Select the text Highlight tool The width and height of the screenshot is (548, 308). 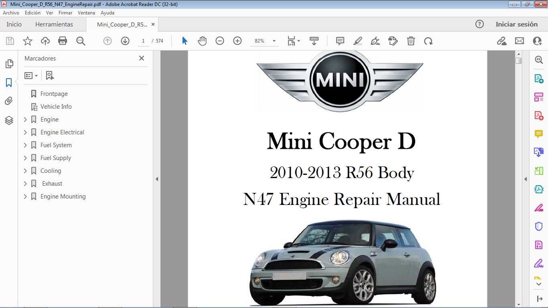[x=357, y=41]
